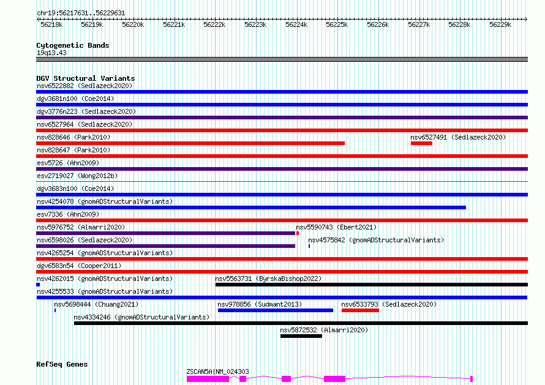Open variant nsv828646 (Park2010) label
The image size is (545, 385).
point(73,137)
